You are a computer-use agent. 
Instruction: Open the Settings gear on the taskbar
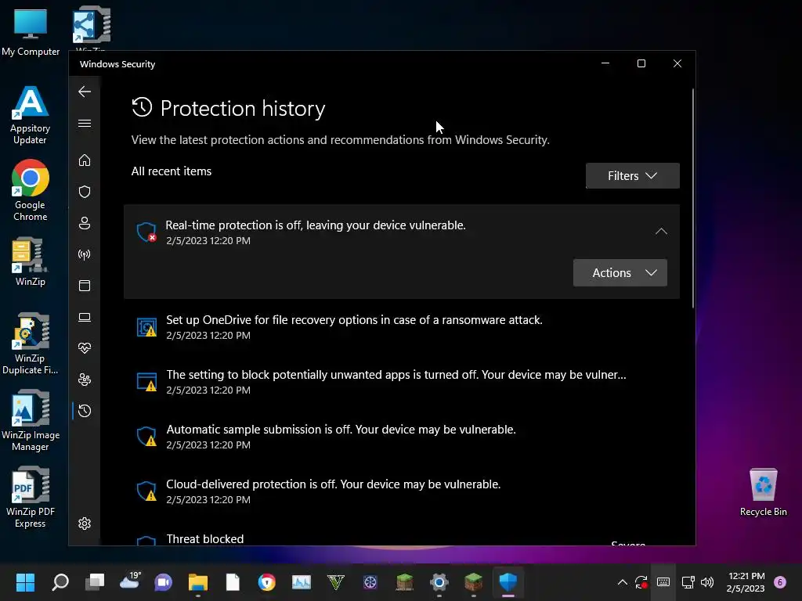click(439, 581)
